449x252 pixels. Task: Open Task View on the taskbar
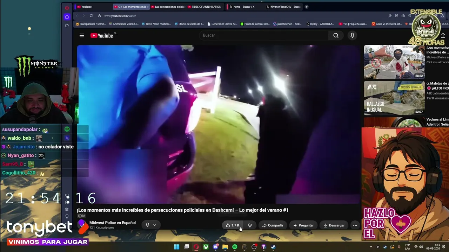187,247
